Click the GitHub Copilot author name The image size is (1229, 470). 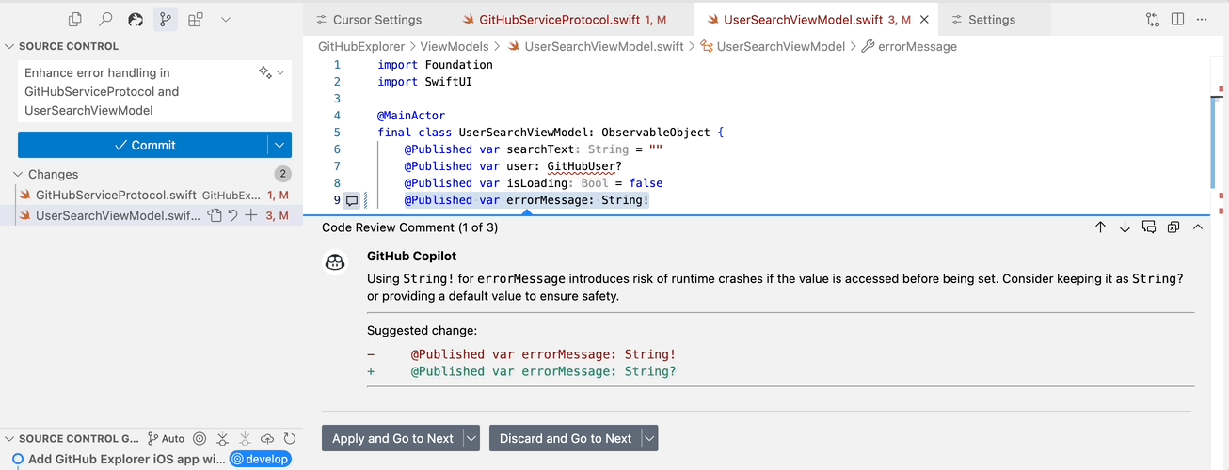tap(411, 256)
